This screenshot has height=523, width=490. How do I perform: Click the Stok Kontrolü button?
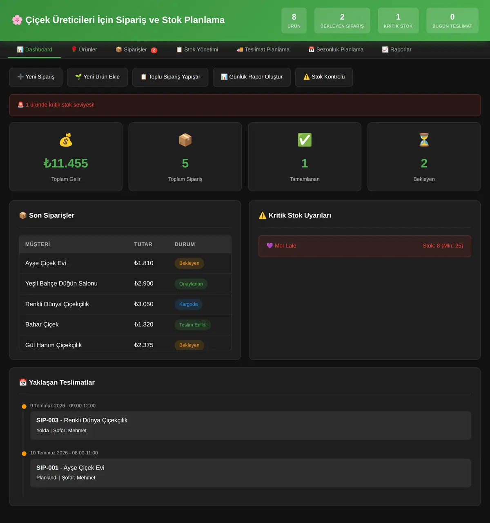click(324, 77)
